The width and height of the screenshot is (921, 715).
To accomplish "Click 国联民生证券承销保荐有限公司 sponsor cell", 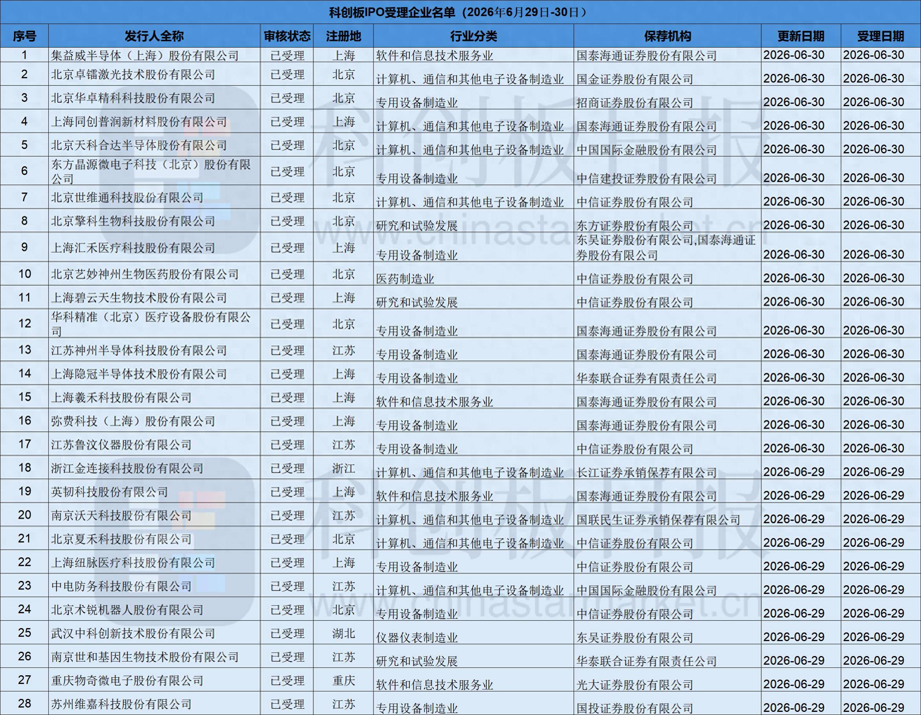I will tap(667, 515).
